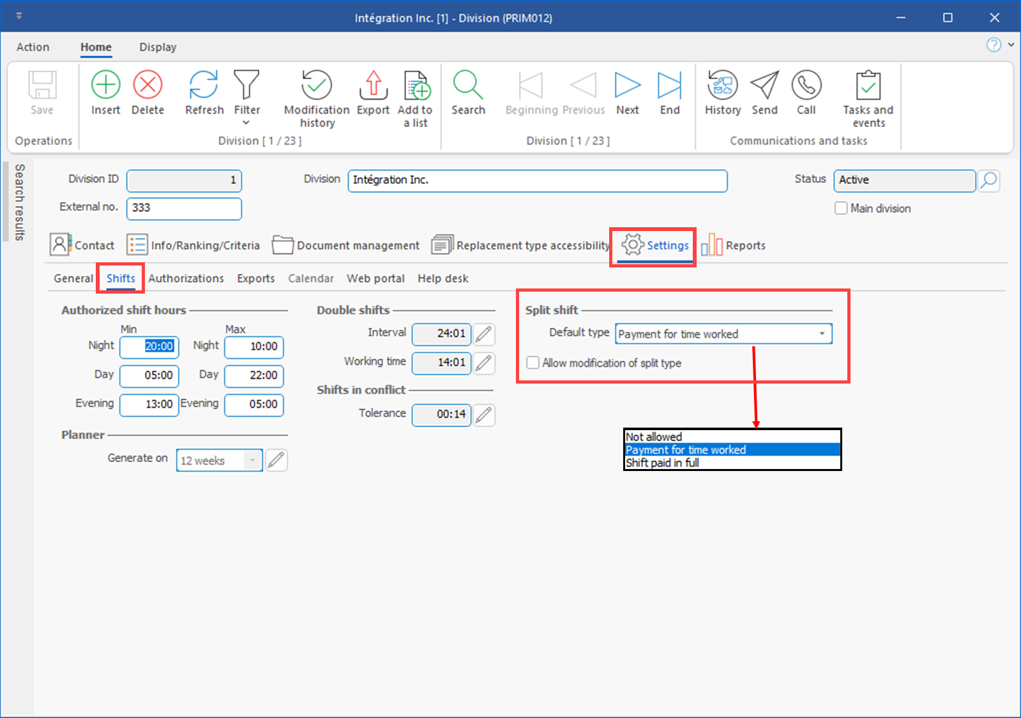Enable Allow modification of split type
1021x718 pixels.
tap(533, 363)
